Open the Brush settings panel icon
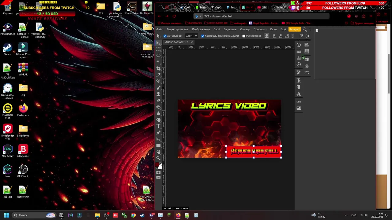392x220 pixels. (x=299, y=72)
